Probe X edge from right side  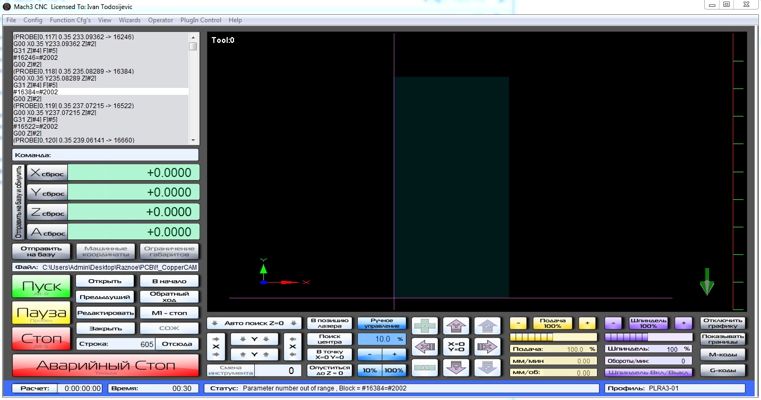292,346
